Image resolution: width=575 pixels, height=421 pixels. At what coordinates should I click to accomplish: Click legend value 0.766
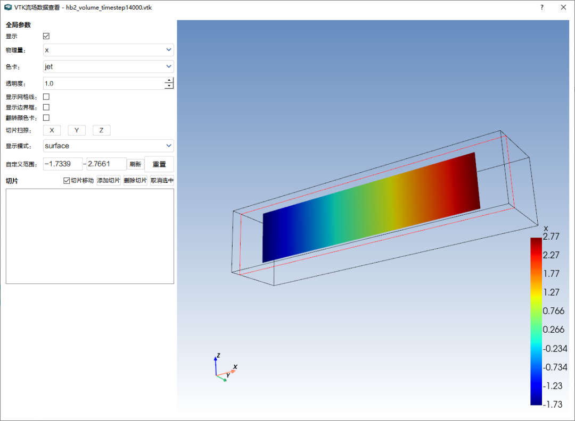click(553, 311)
